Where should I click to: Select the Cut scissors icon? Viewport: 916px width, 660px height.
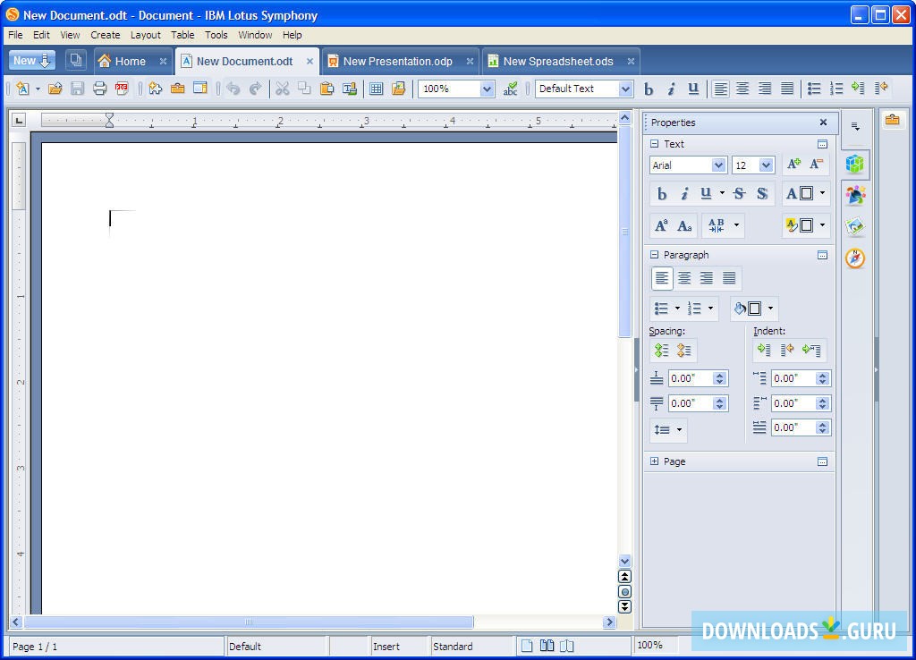(x=282, y=89)
